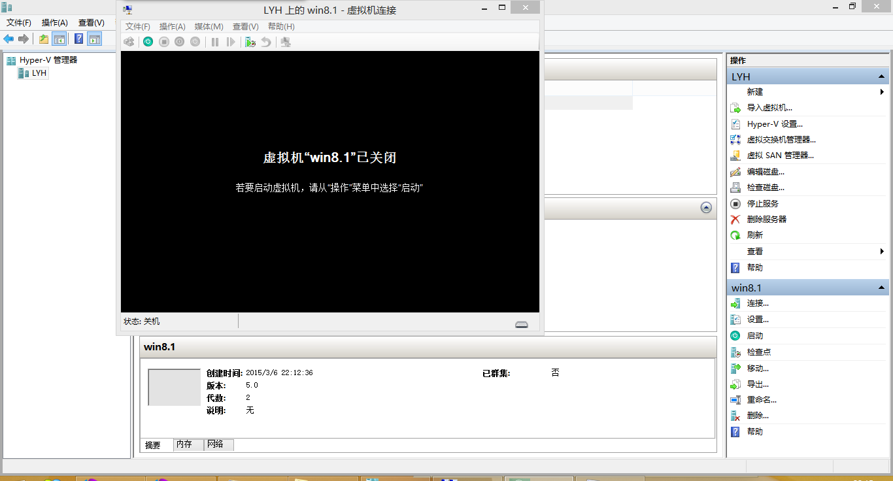Click 帮助 under win8.1 section
The image size is (893, 481).
[x=755, y=432]
